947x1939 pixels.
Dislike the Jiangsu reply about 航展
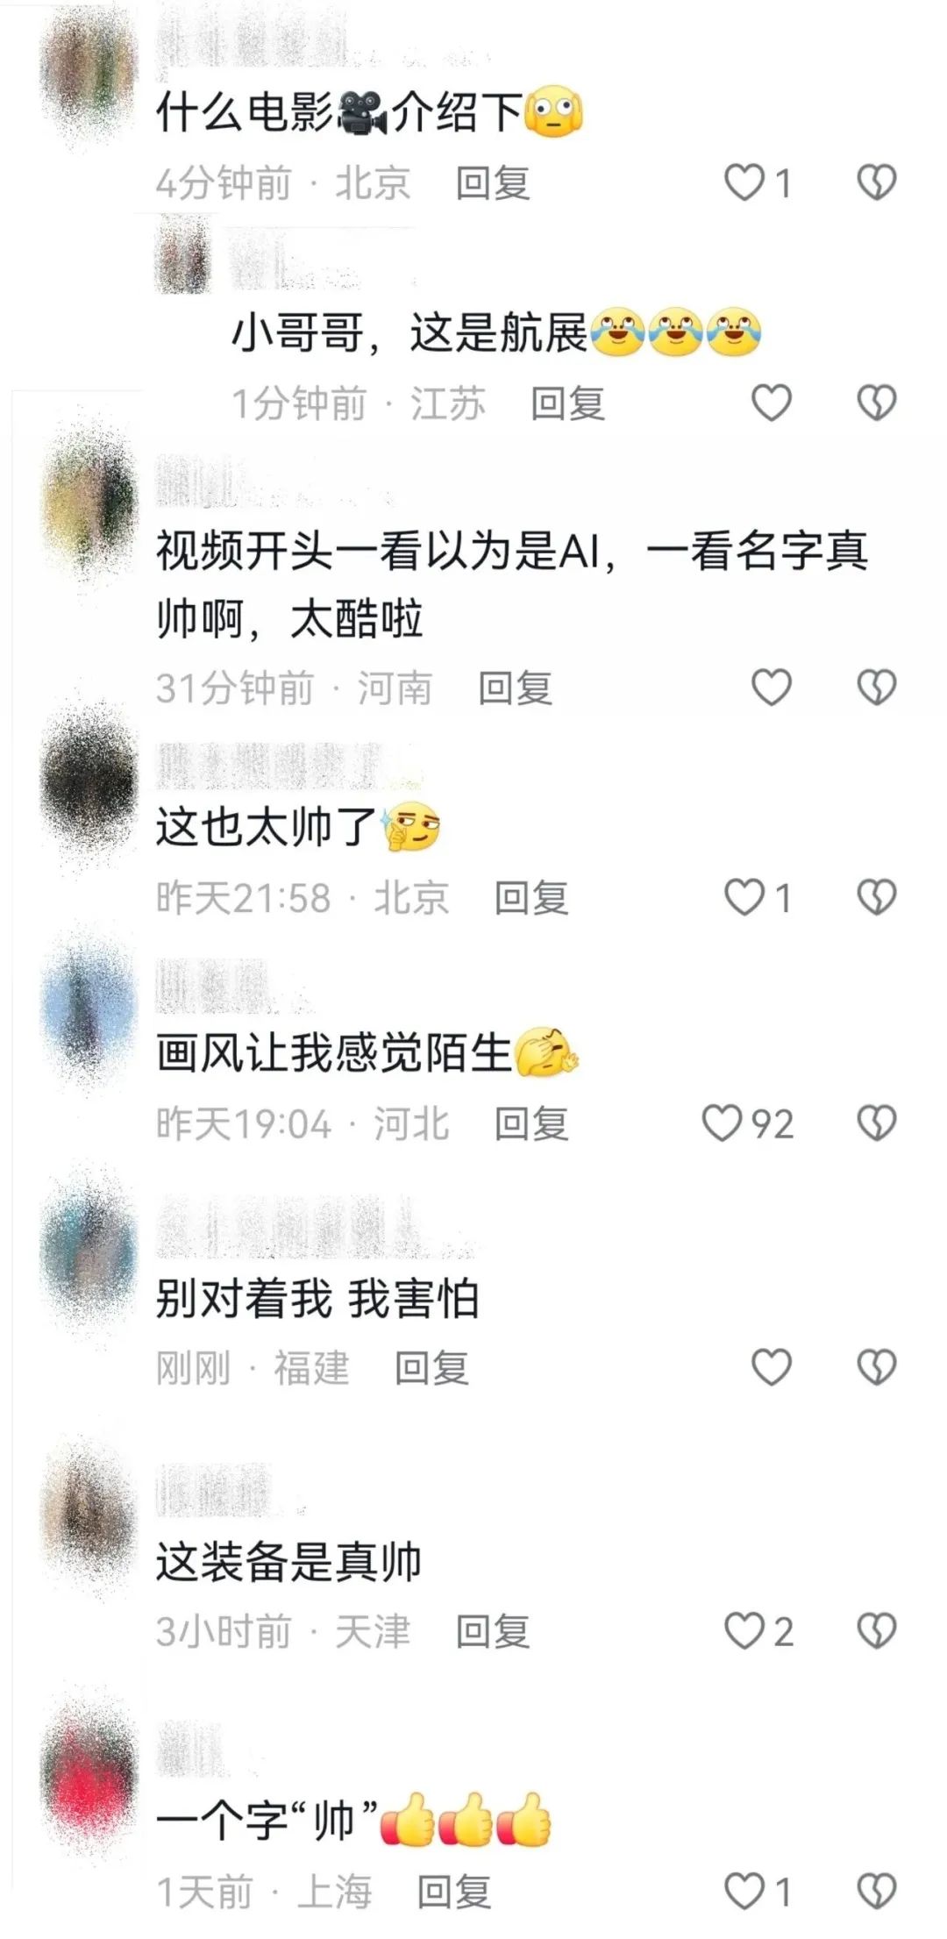(876, 403)
